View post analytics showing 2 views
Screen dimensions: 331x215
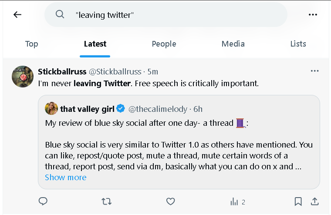(x=237, y=202)
